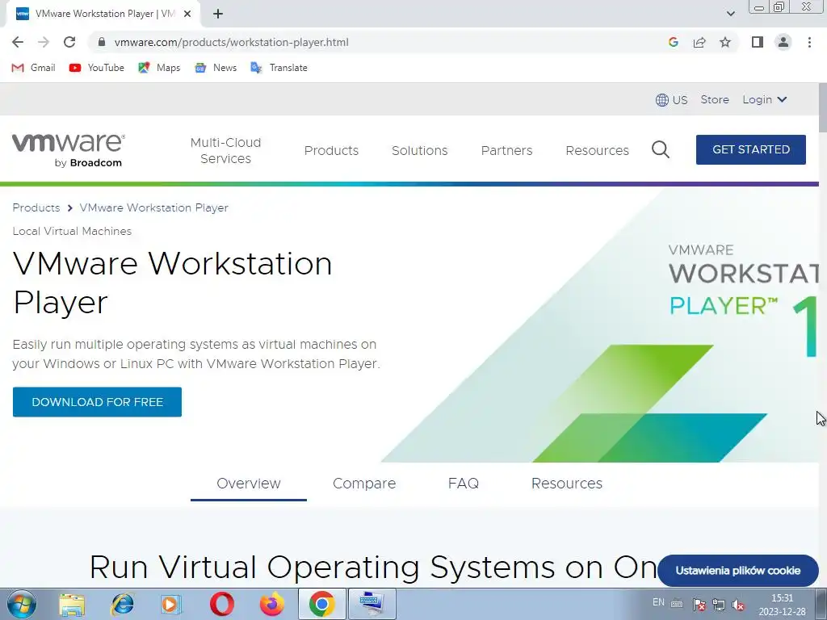Click DOWNLOAD FOR FREE button
The image size is (827, 620).
click(97, 402)
